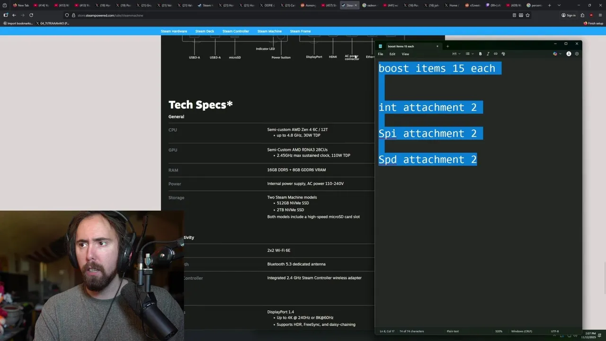Toggle reader view in address bar
606x341 pixels.
tap(514, 15)
